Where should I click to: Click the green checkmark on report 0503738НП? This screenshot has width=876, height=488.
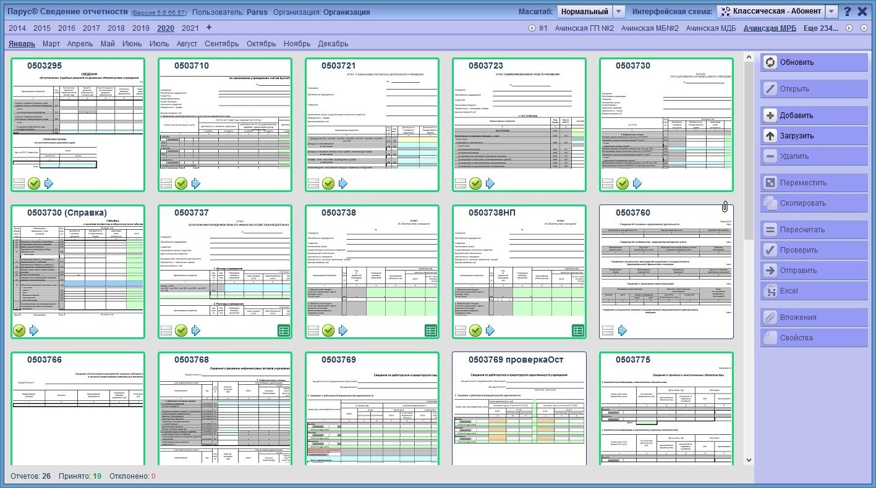475,330
